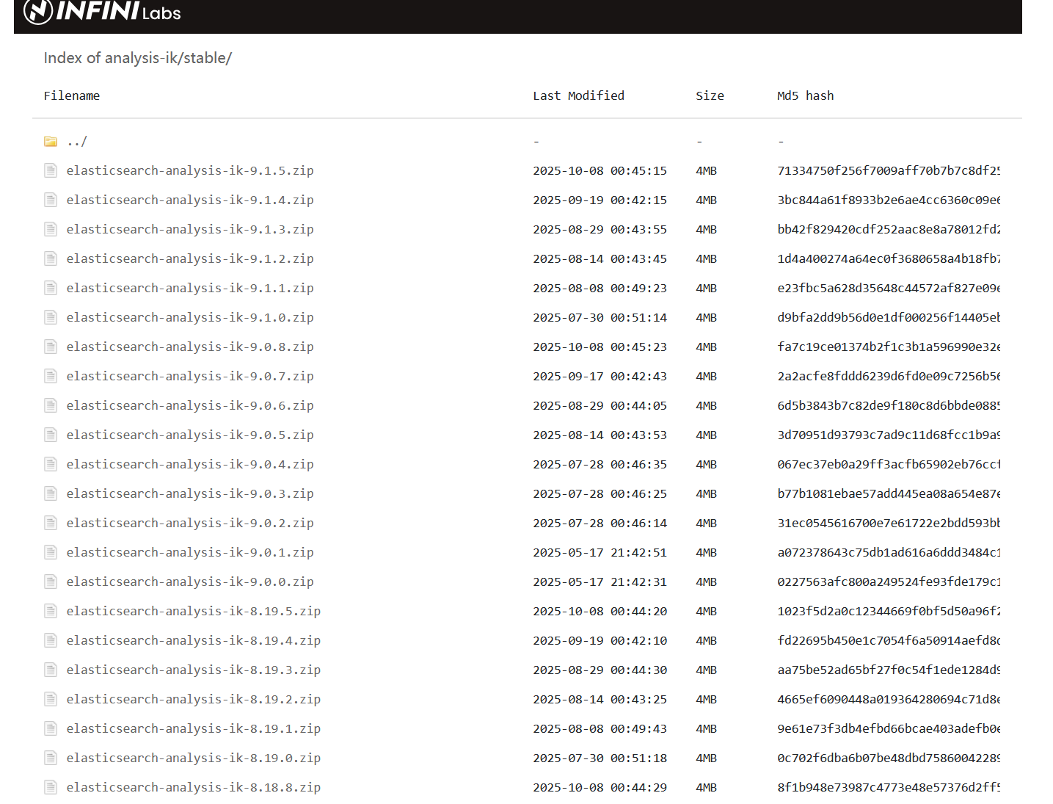Click file icon beside elasticsearch-analysis-ik-8.18.8.zip

[x=51, y=788]
